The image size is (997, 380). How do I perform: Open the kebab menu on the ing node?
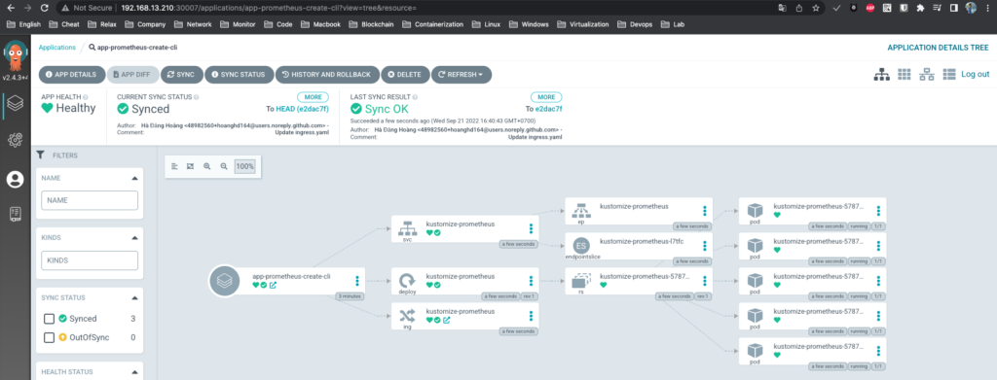pos(531,315)
